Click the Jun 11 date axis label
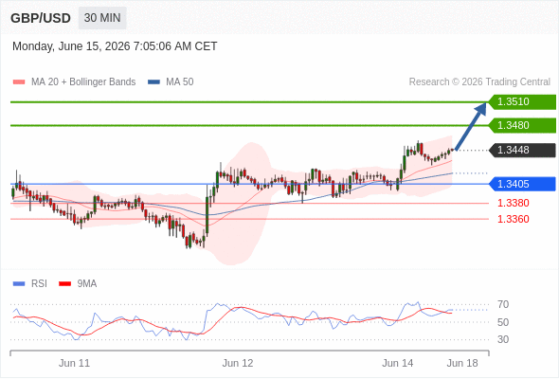559x379 pixels. (74, 363)
